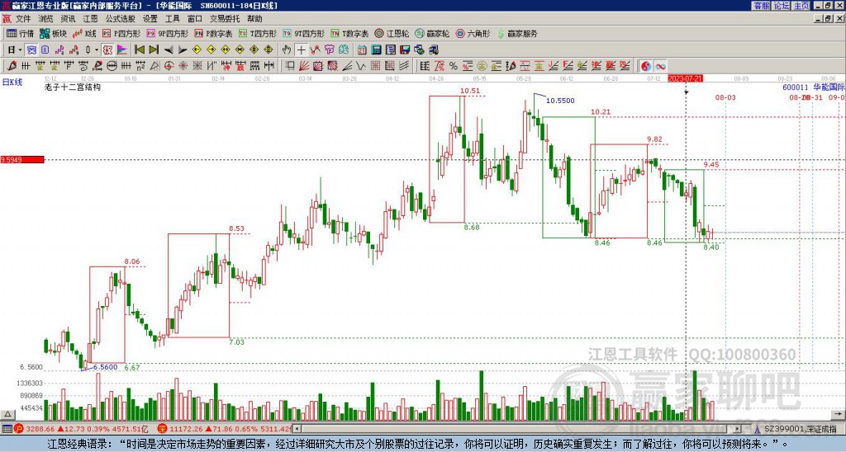The image size is (846, 452).
Task: Click the black left-pointing arrow icon
Action: coord(169,50)
